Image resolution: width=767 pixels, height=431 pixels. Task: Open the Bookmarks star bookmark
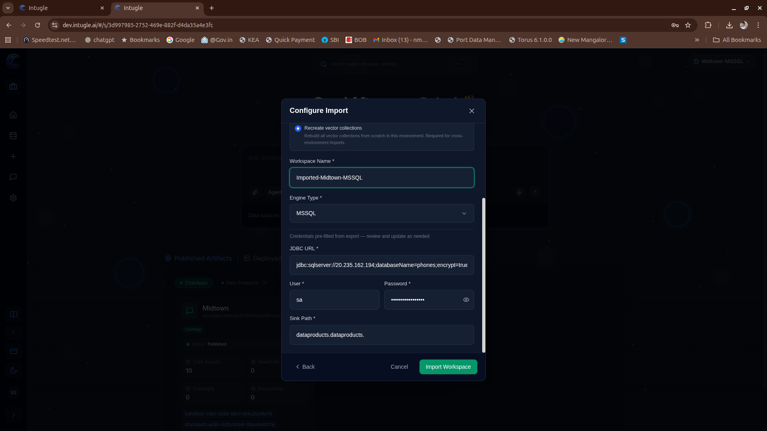(x=140, y=40)
